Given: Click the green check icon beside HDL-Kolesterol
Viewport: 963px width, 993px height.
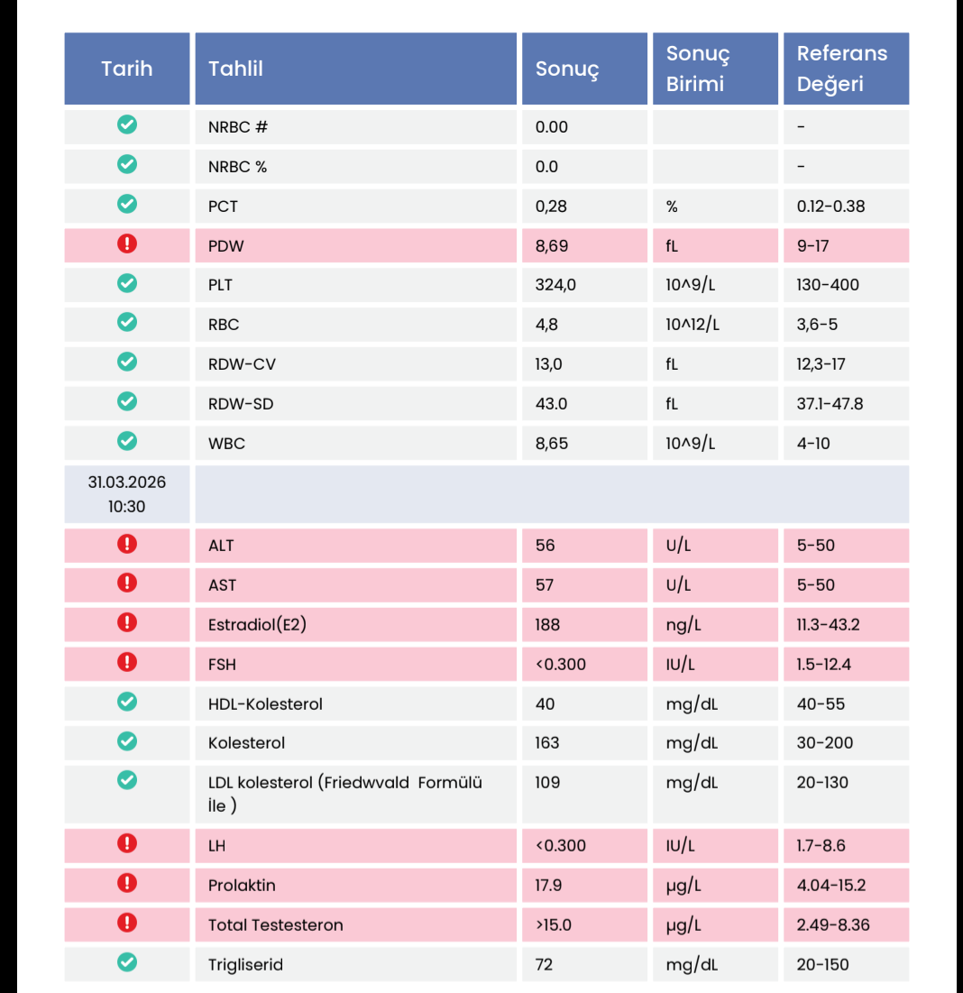Looking at the screenshot, I should (127, 703).
